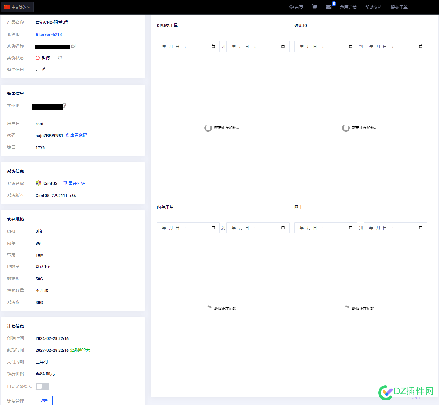Click the renewal price ¥684.00元
439x405 pixels.
45,374
